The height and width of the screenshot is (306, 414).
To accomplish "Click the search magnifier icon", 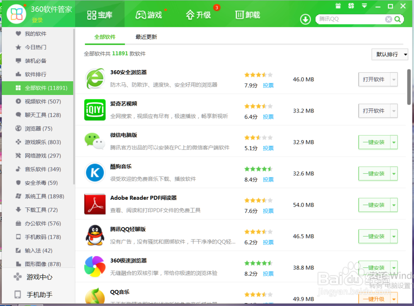I will [397, 19].
